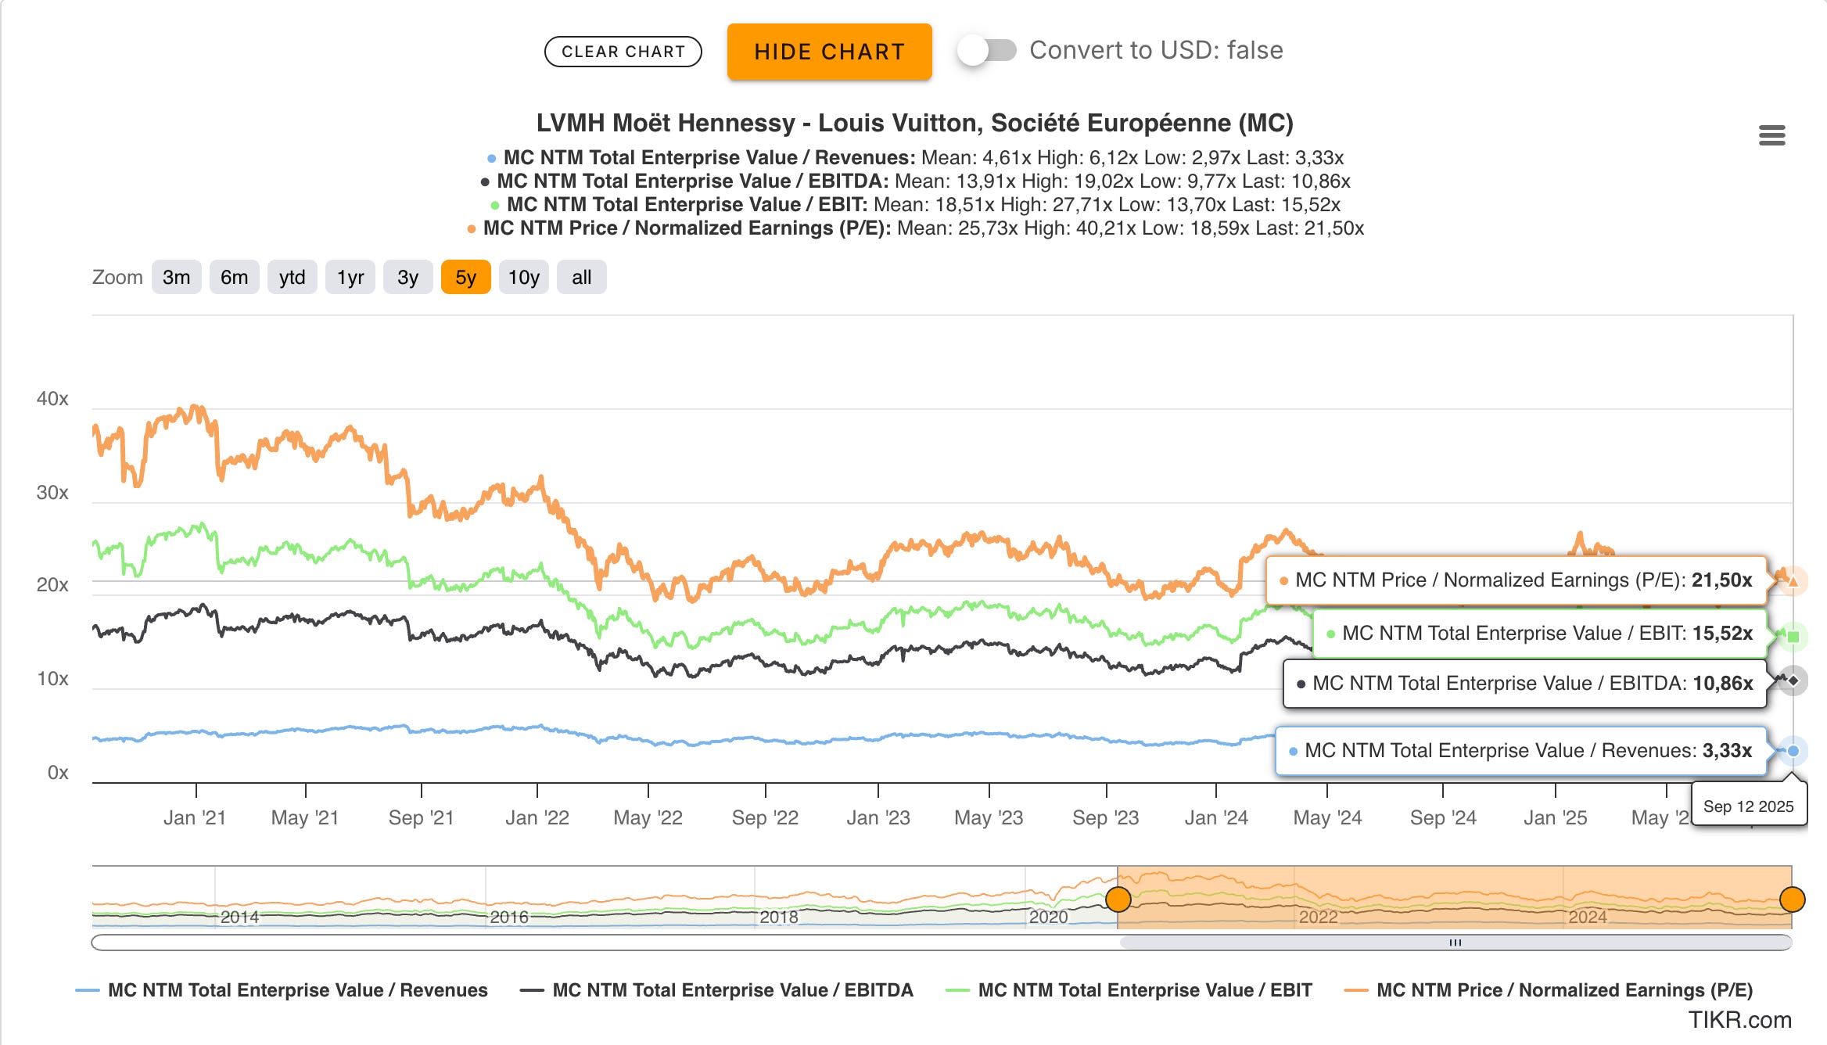Image resolution: width=1827 pixels, height=1045 pixels.
Task: Set zoom range to 1yr
Action: (350, 278)
